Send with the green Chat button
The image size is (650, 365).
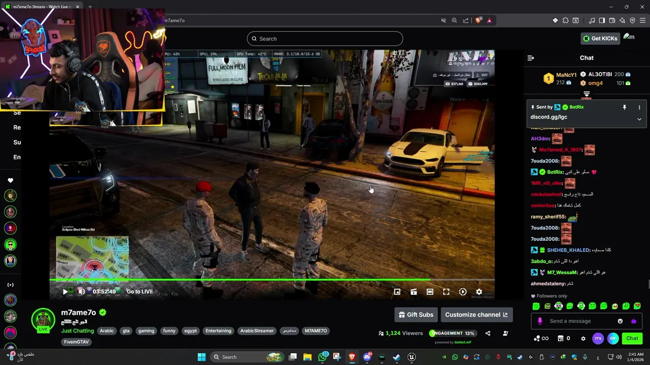coord(632,339)
